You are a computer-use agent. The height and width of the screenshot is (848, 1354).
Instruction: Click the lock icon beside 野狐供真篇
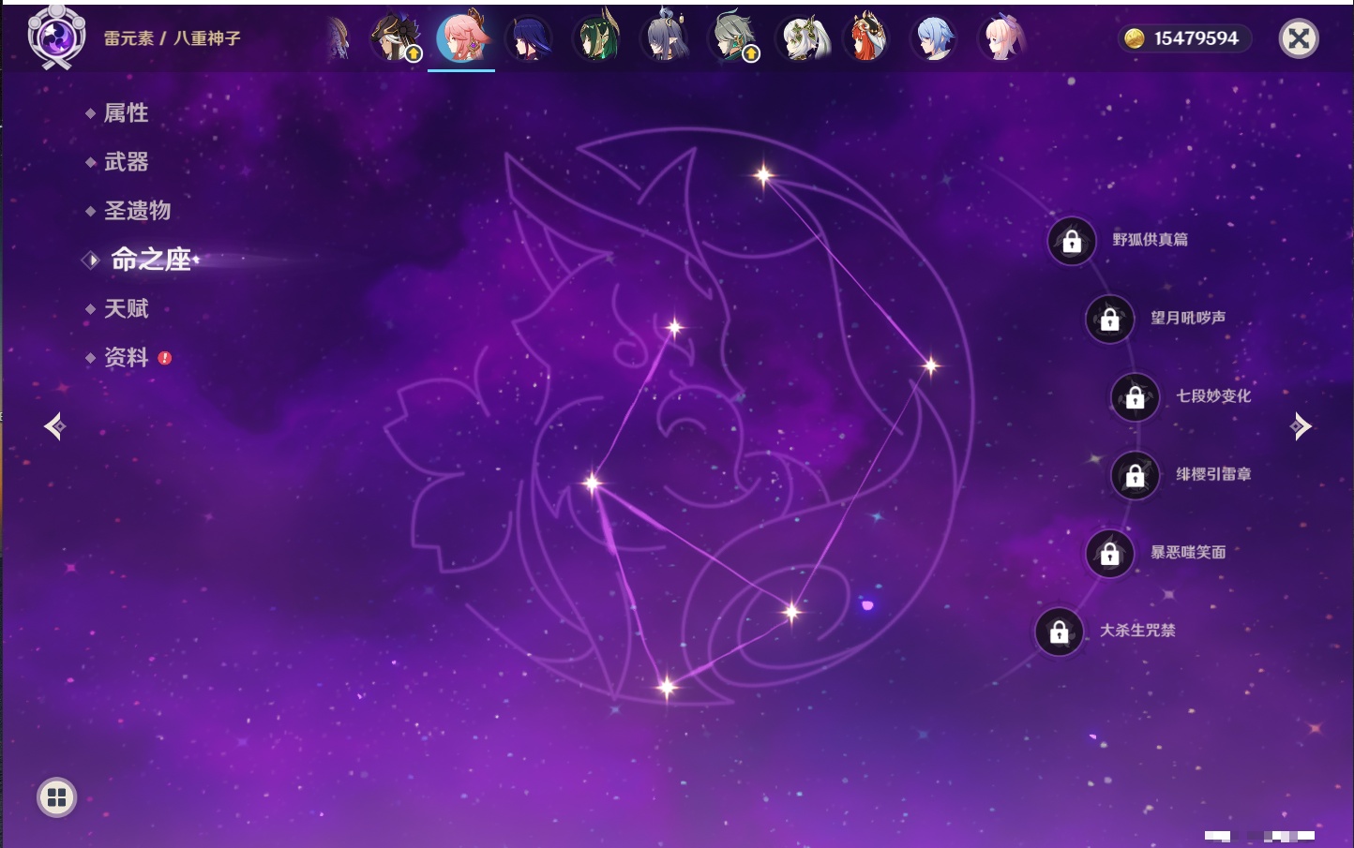point(1072,242)
